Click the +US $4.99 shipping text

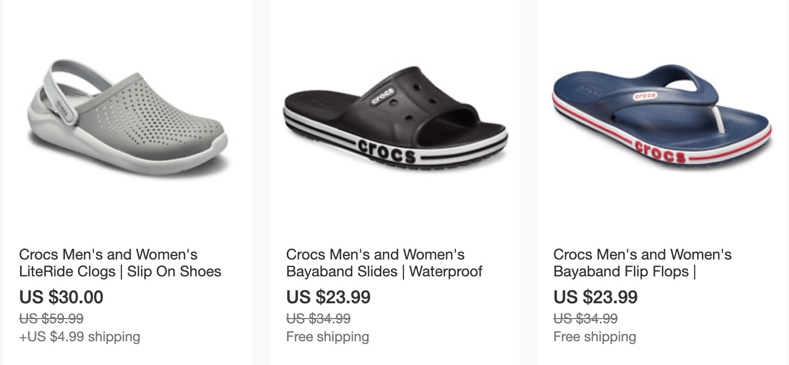(80, 337)
